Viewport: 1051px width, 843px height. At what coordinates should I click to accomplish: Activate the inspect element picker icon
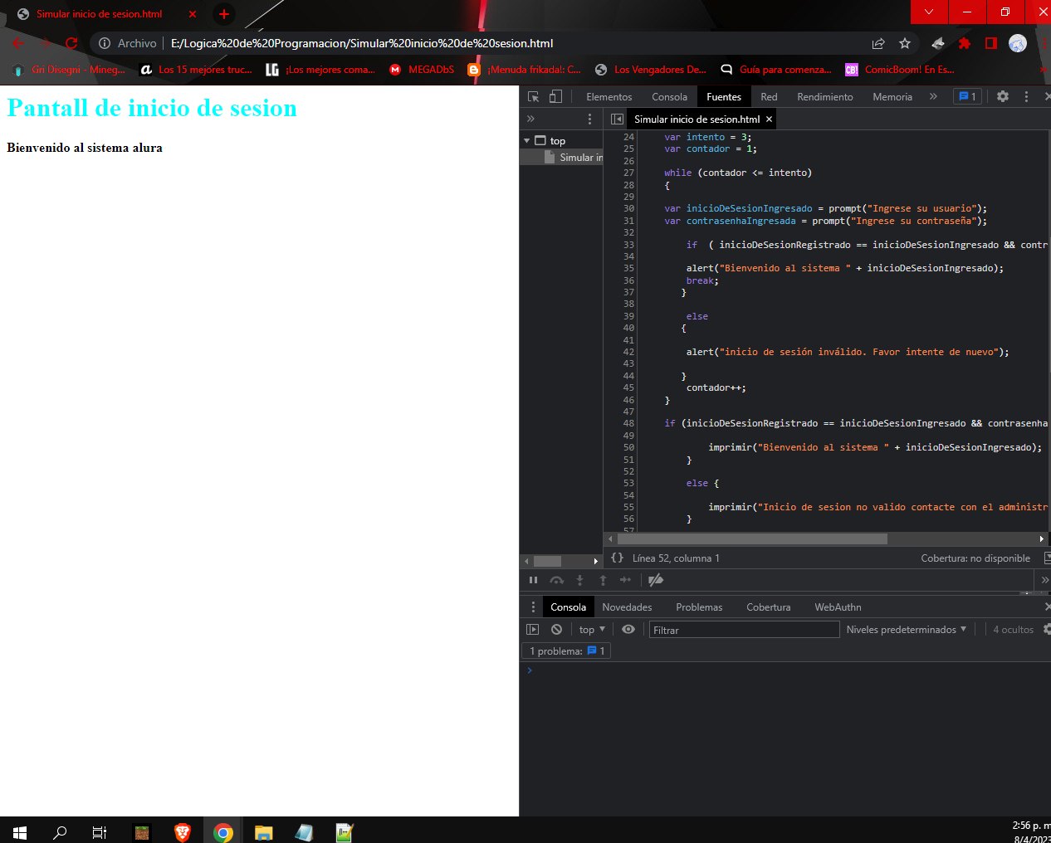(533, 97)
